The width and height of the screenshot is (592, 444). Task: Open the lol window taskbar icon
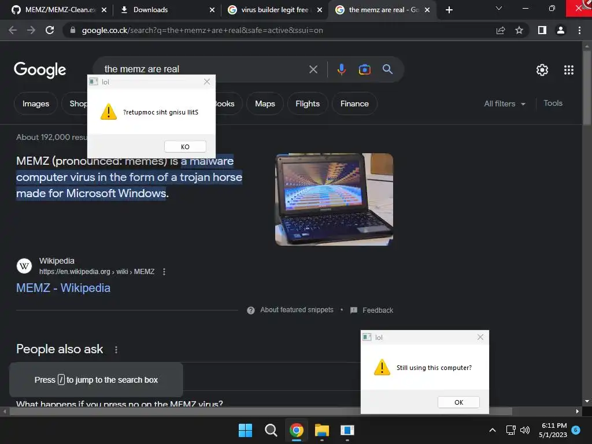click(347, 430)
